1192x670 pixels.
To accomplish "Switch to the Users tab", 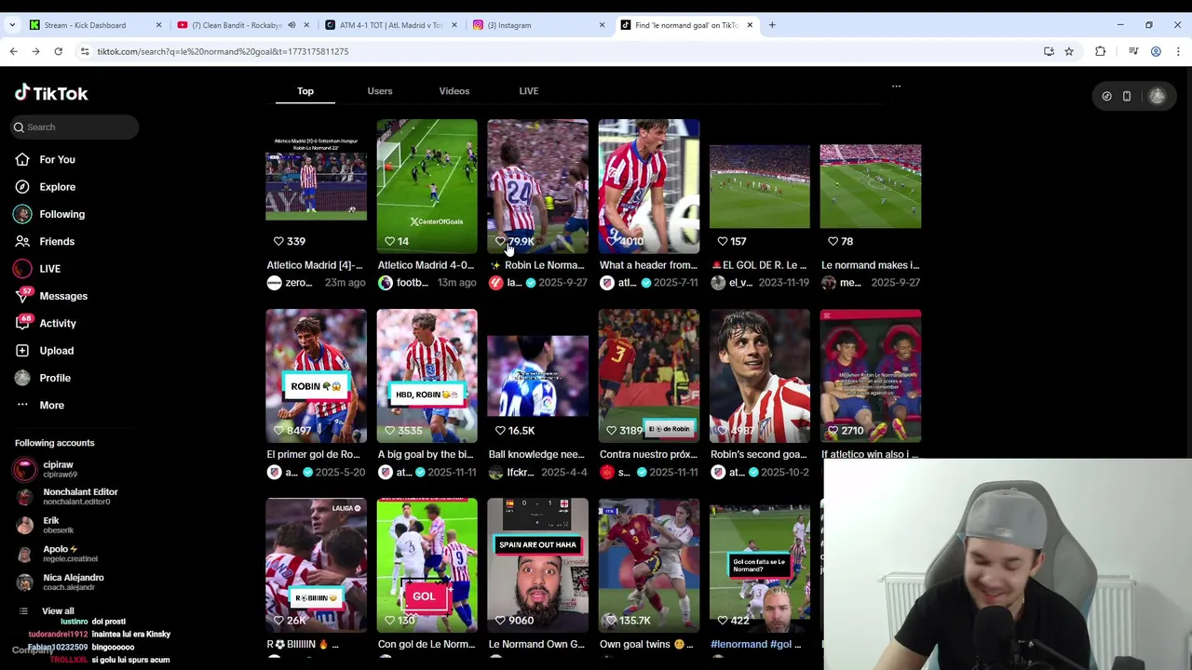I will [380, 91].
